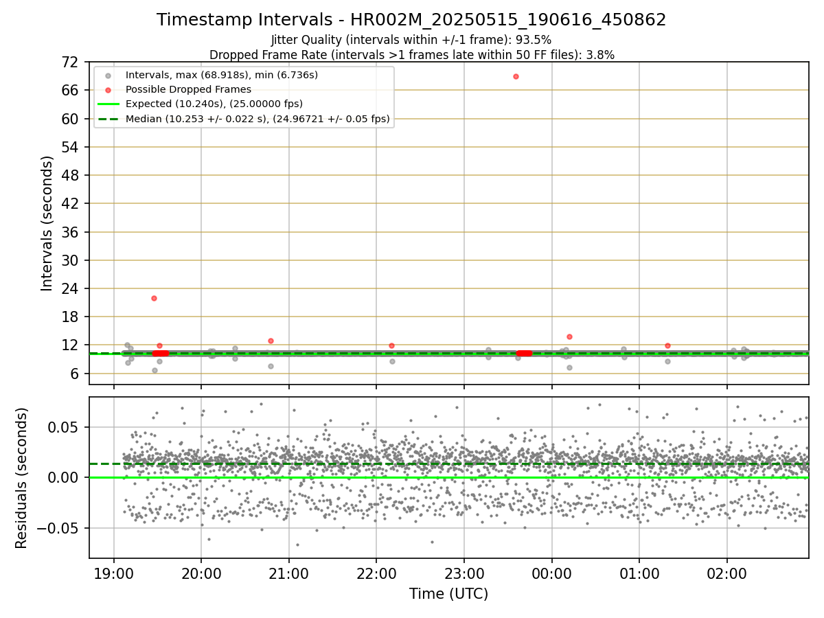Click the red dropped-frame point near 68.9 seconds
This screenshot has width=824, height=618.
pos(516,76)
